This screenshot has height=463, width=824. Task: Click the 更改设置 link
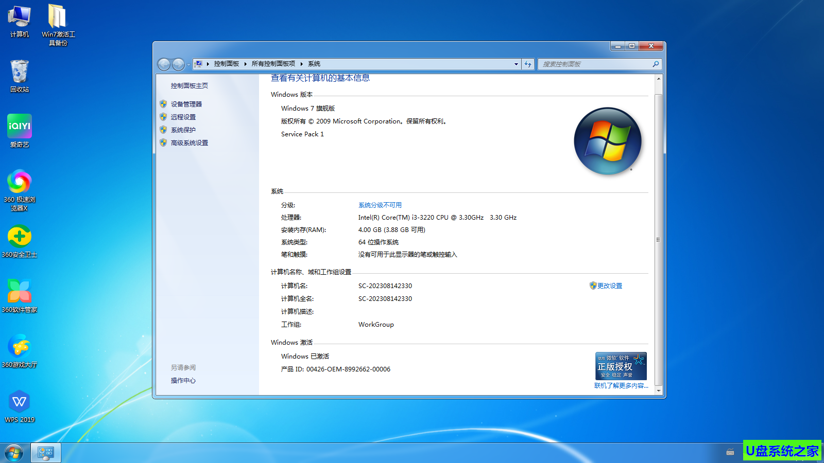click(610, 286)
